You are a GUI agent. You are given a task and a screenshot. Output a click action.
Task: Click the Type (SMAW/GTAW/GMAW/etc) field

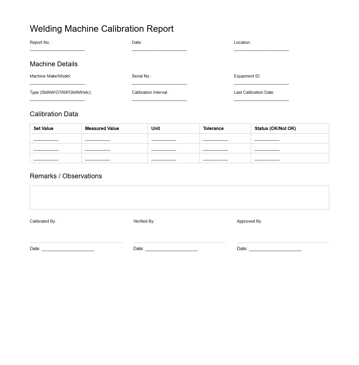tap(57, 99)
